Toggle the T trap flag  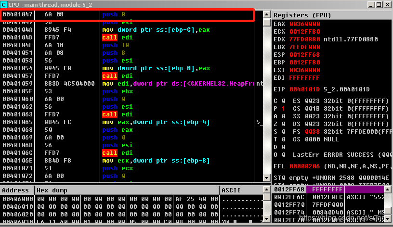[x=283, y=139]
